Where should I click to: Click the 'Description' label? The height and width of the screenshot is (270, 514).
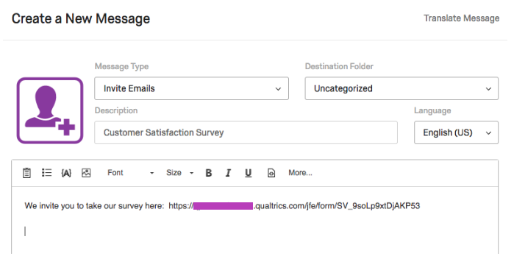point(116,110)
